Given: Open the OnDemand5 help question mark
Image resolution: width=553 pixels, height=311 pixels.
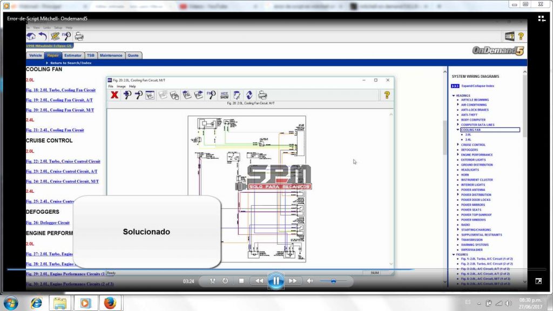Looking at the screenshot, I should [x=521, y=36].
